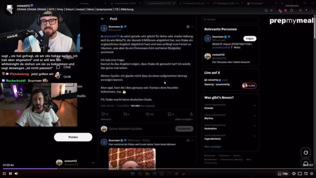316x178 pixels.
Task: Open metashi12 account switcher menu
Action: click(75, 163)
